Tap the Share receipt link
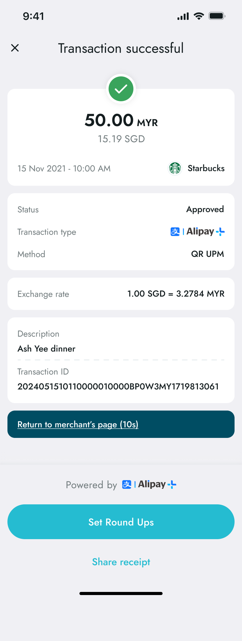Screen dimensions: 242x641 tap(121, 562)
